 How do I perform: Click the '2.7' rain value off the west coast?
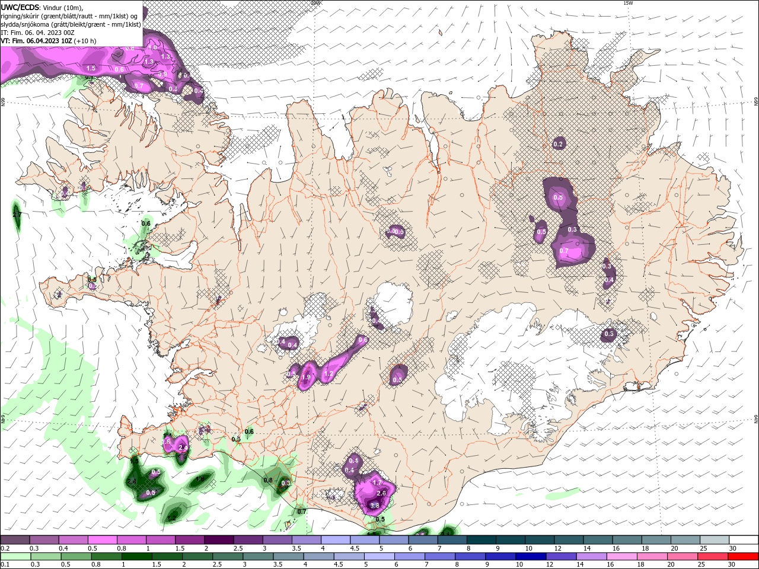coord(17,214)
